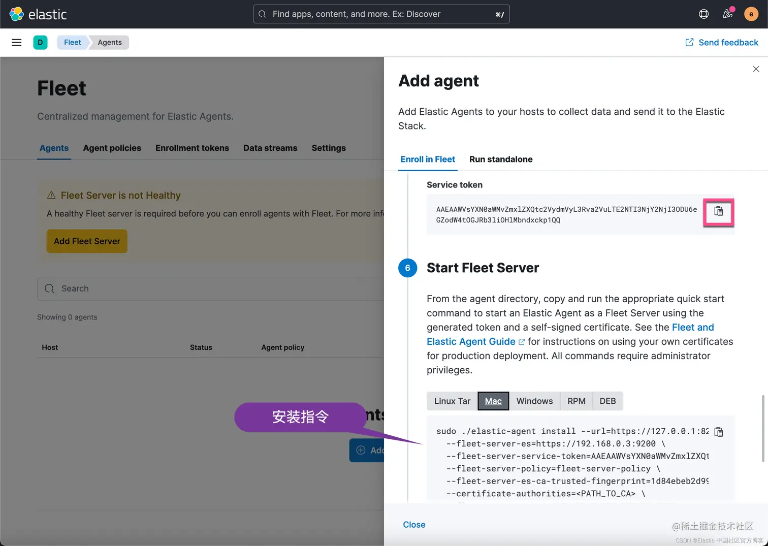
Task: Click the Agent policy column header
Action: pos(283,347)
